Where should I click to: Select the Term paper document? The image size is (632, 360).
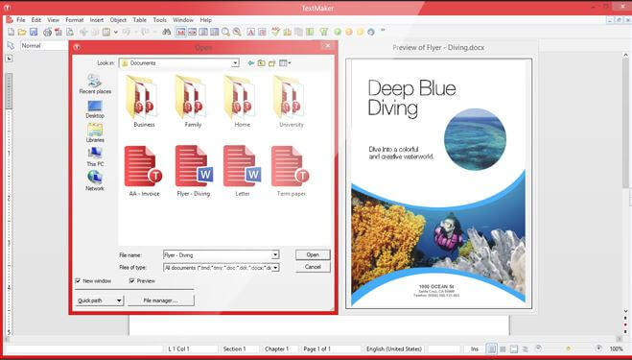point(291,171)
